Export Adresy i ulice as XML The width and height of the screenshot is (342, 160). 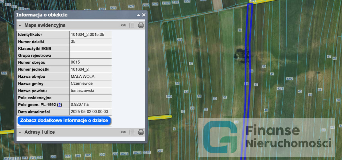click(x=123, y=132)
